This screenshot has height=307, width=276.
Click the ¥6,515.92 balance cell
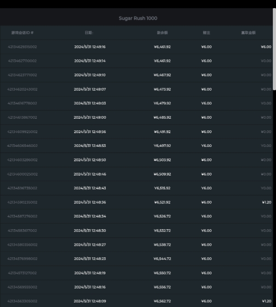coord(162,188)
